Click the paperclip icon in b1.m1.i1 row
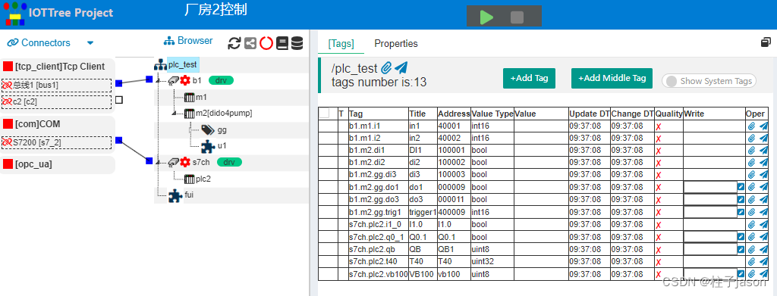The image size is (777, 296). (752, 126)
